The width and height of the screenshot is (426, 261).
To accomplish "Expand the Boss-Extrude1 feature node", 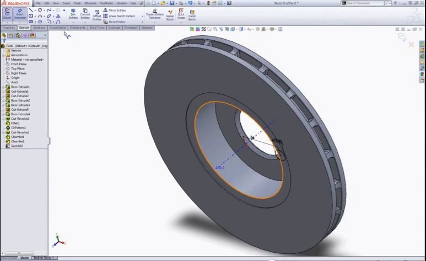I will point(3,87).
